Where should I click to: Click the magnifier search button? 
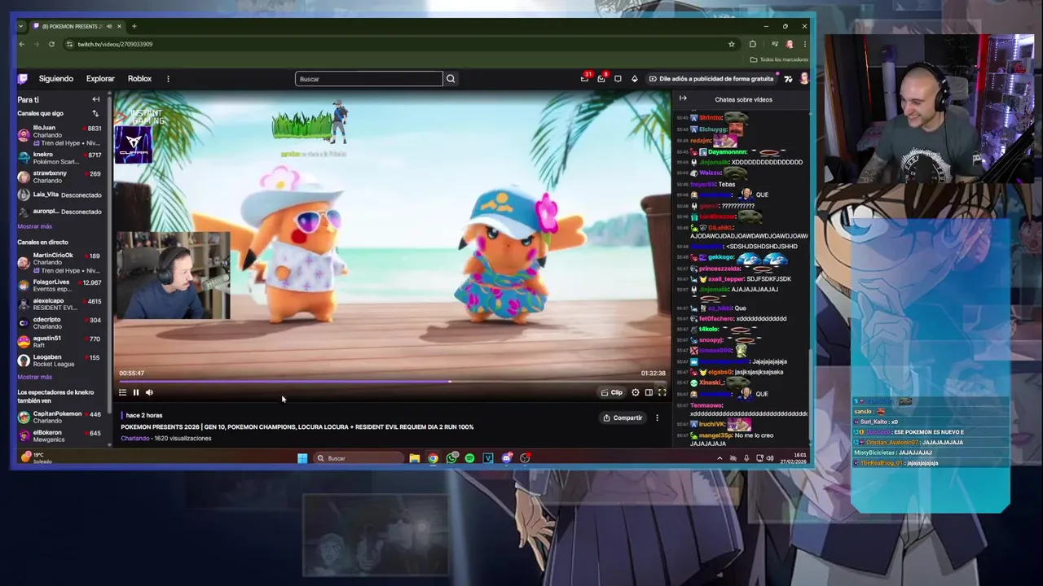click(x=451, y=79)
